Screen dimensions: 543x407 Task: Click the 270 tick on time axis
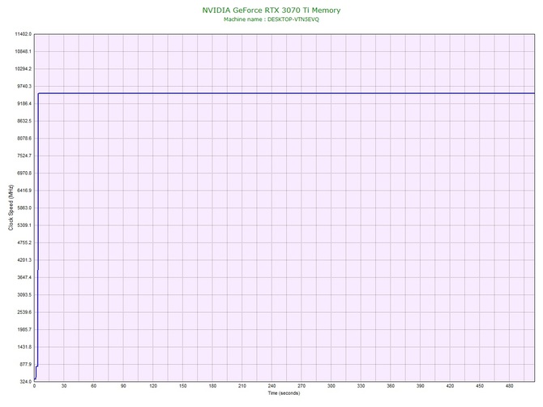(301, 386)
